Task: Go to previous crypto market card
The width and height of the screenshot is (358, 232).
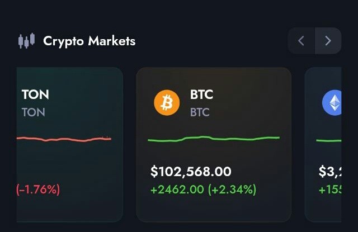Action: [301, 41]
